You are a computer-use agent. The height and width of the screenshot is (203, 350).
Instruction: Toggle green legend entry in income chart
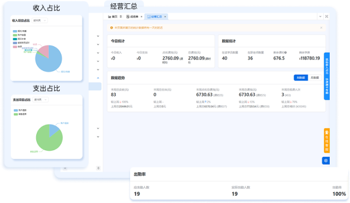19,35
